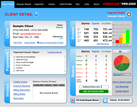Click the Additional letters sent field
Image resolution: width=137 pixels, height=107 pixels.
94,87
